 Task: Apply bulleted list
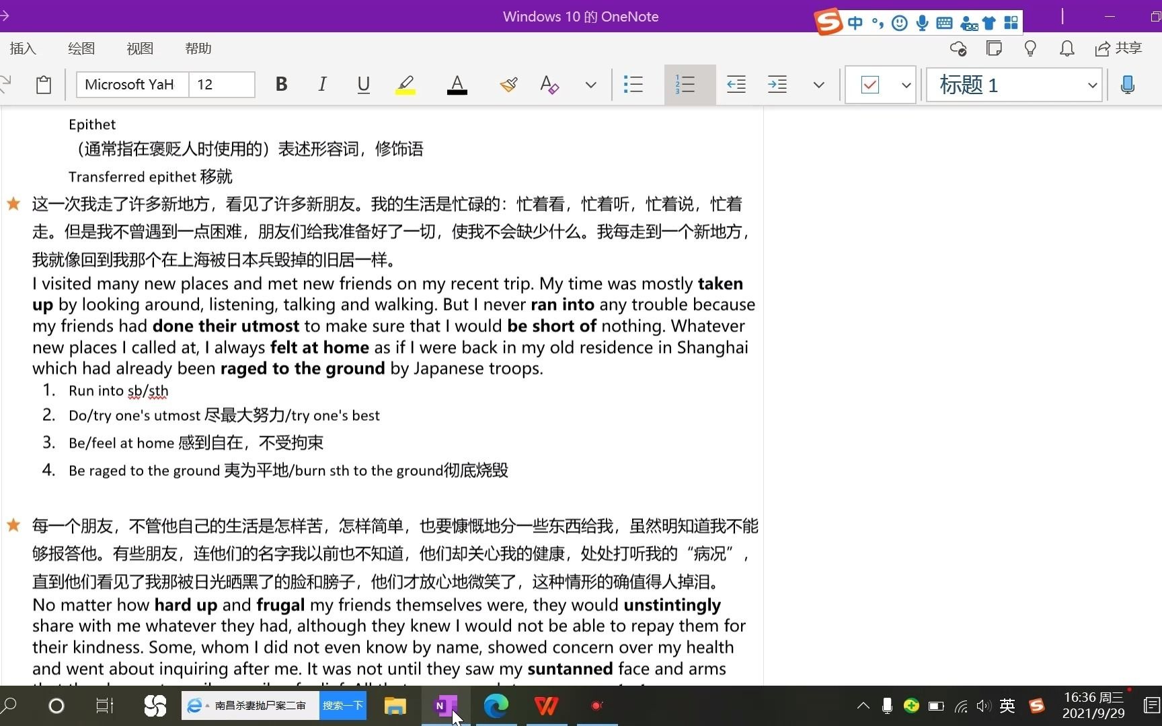(633, 85)
